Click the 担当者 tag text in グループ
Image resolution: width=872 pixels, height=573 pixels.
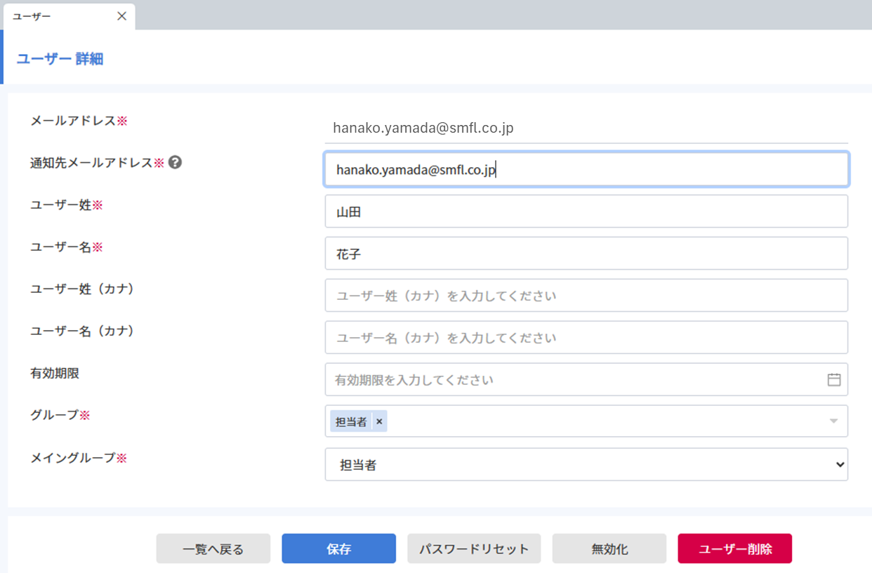pyautogui.click(x=351, y=422)
